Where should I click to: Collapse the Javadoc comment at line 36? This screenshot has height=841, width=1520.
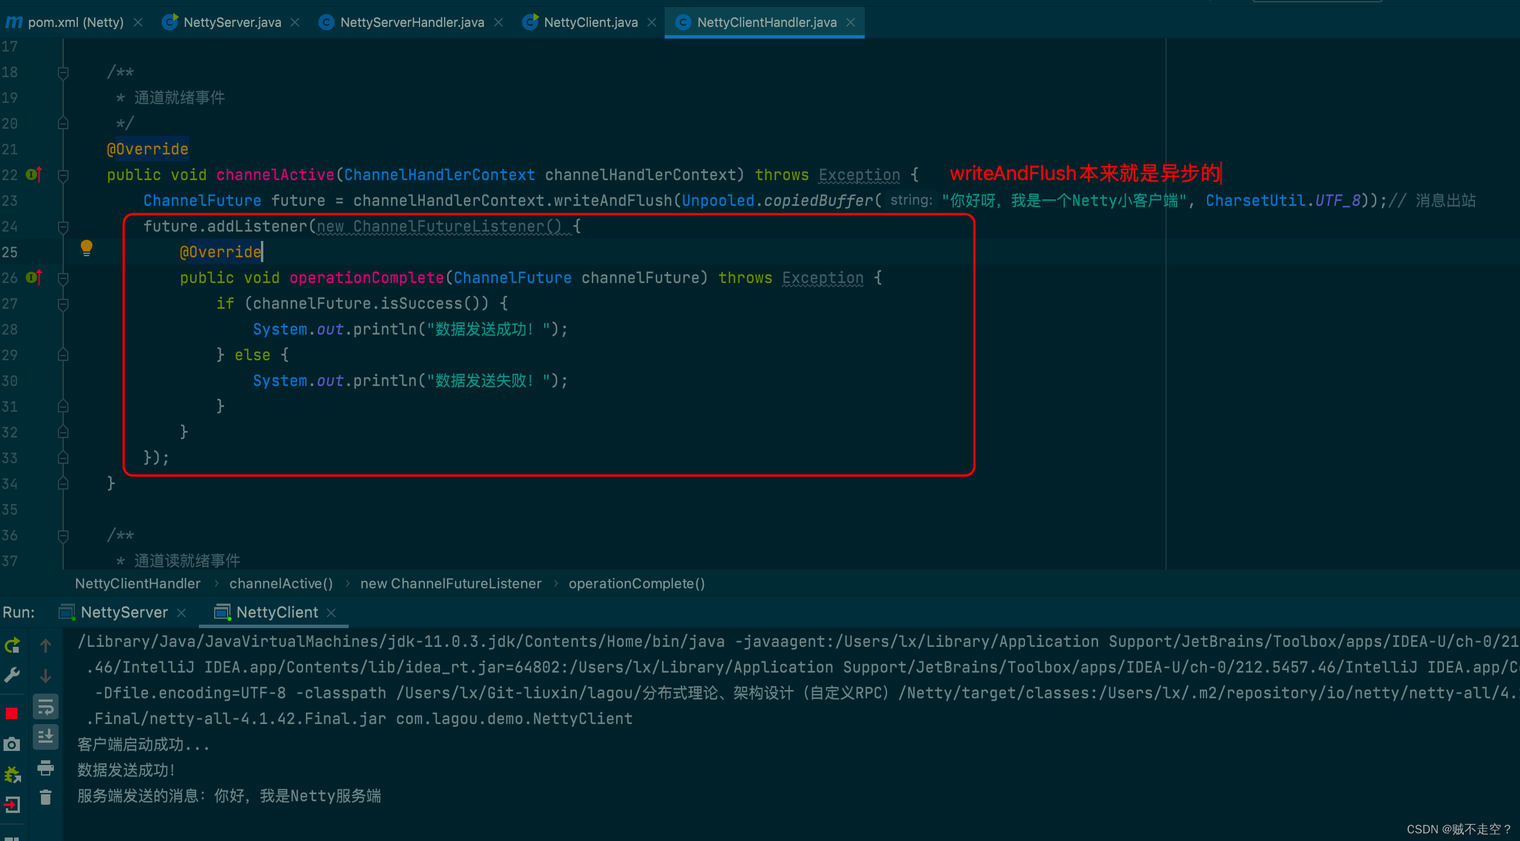tap(63, 536)
